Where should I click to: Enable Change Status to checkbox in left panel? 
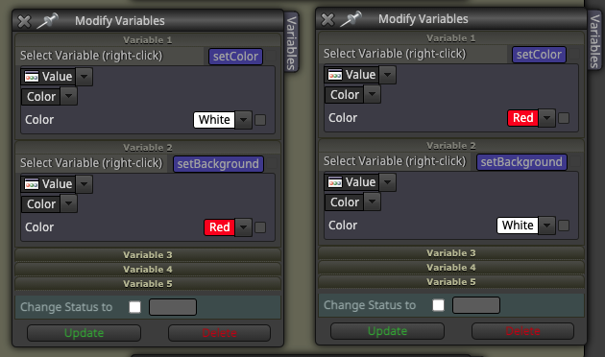coord(135,307)
